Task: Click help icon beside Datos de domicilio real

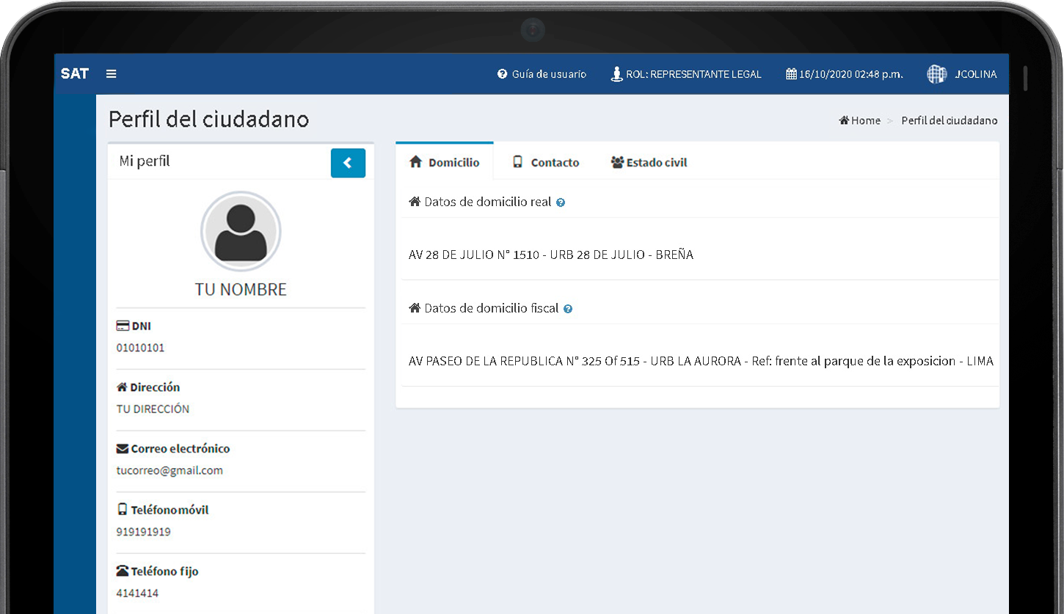Action: pyautogui.click(x=561, y=202)
